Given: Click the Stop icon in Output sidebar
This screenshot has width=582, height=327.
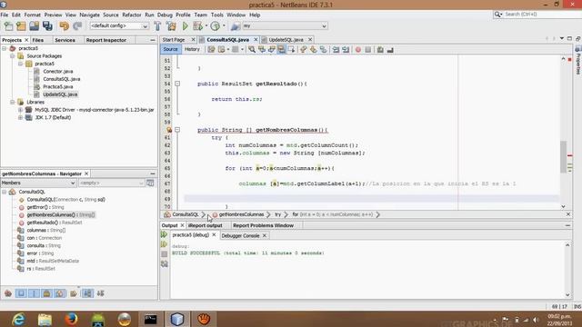Looking at the screenshot, I should coord(164,254).
